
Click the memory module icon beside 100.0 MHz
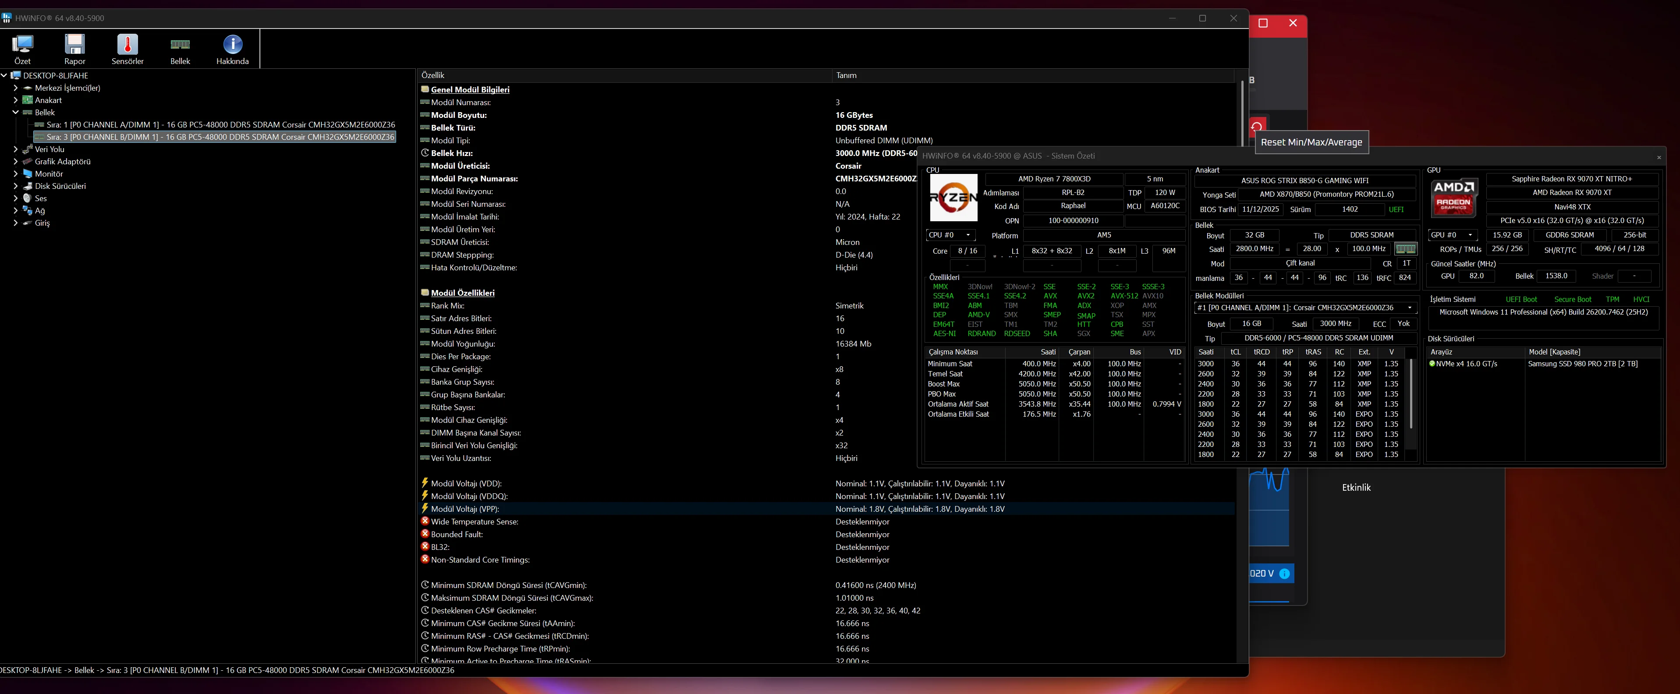(x=1405, y=248)
